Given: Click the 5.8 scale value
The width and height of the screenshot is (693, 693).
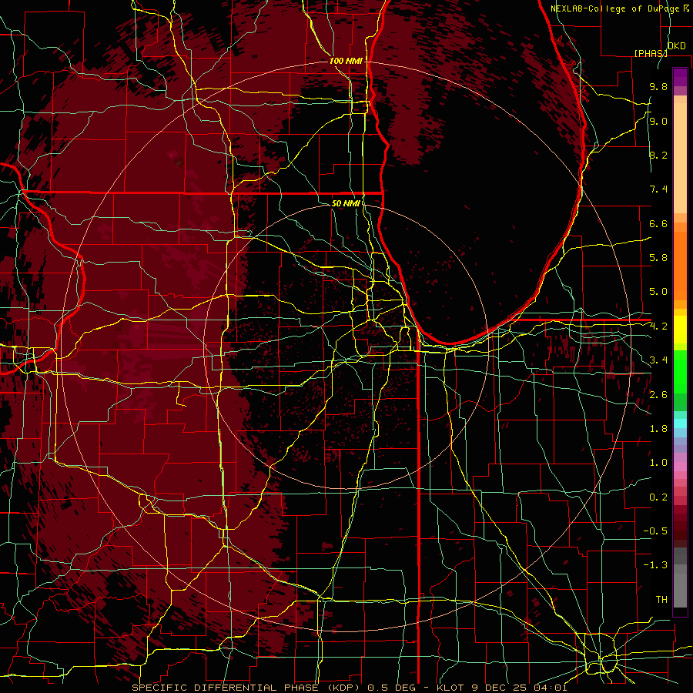Looking at the screenshot, I should coord(658,258).
